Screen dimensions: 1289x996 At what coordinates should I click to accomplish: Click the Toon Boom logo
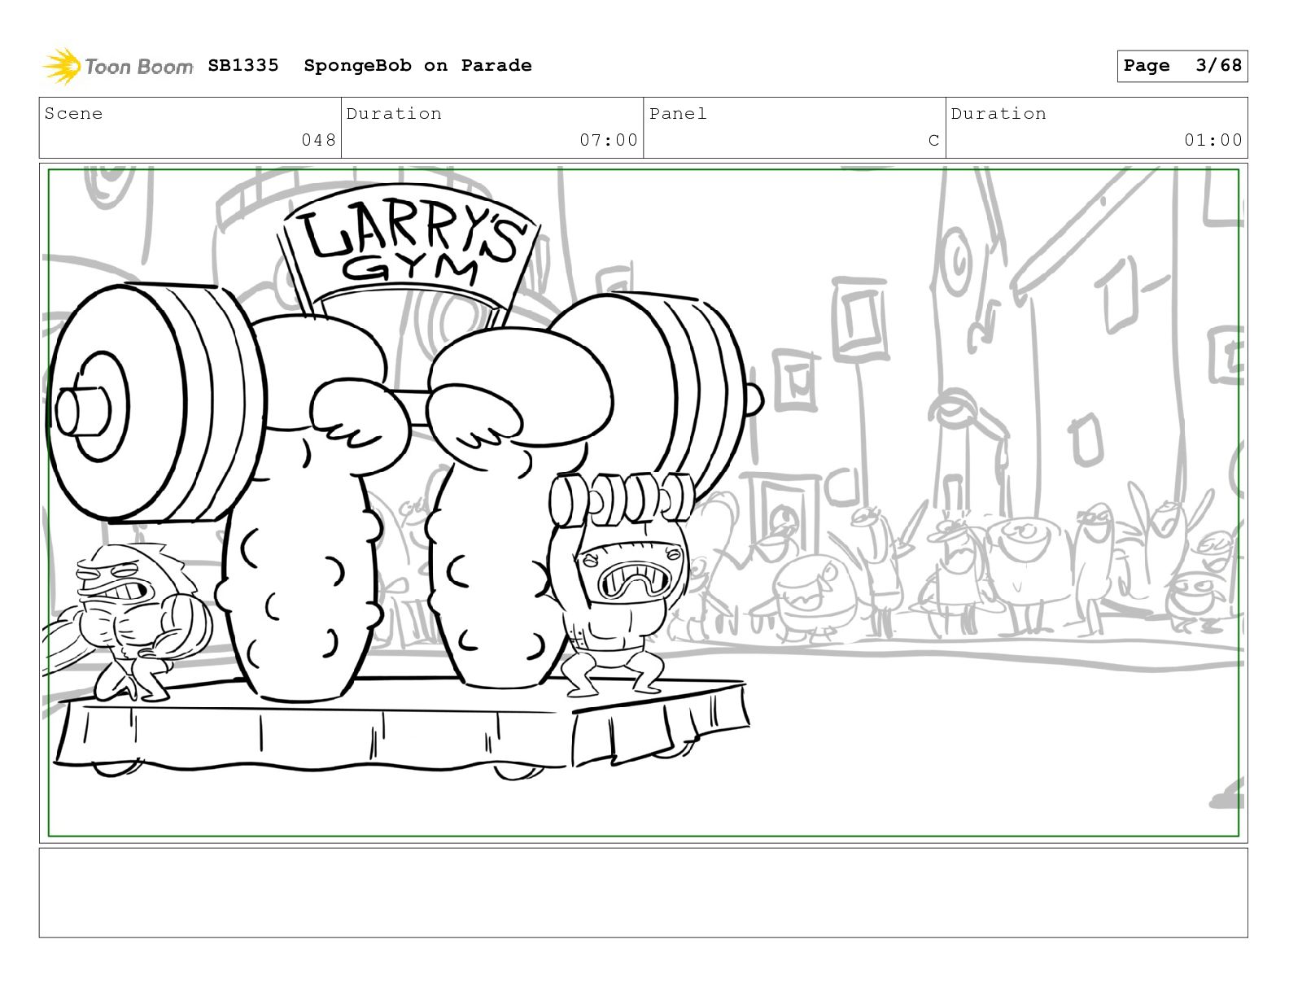tap(118, 66)
